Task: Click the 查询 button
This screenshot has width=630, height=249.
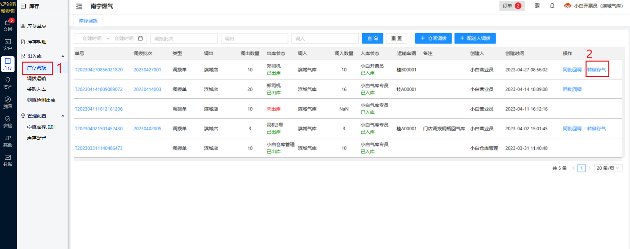Action: coord(373,39)
